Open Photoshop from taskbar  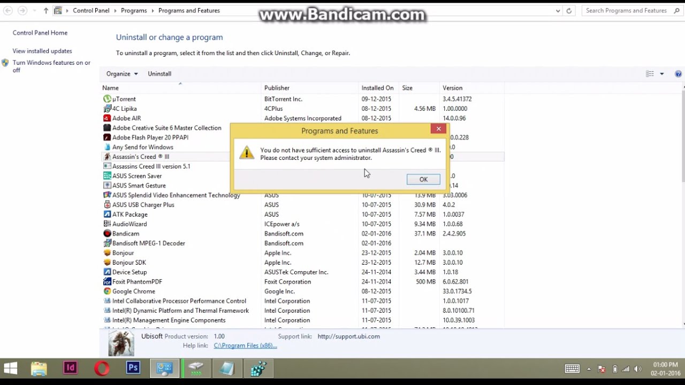click(133, 368)
